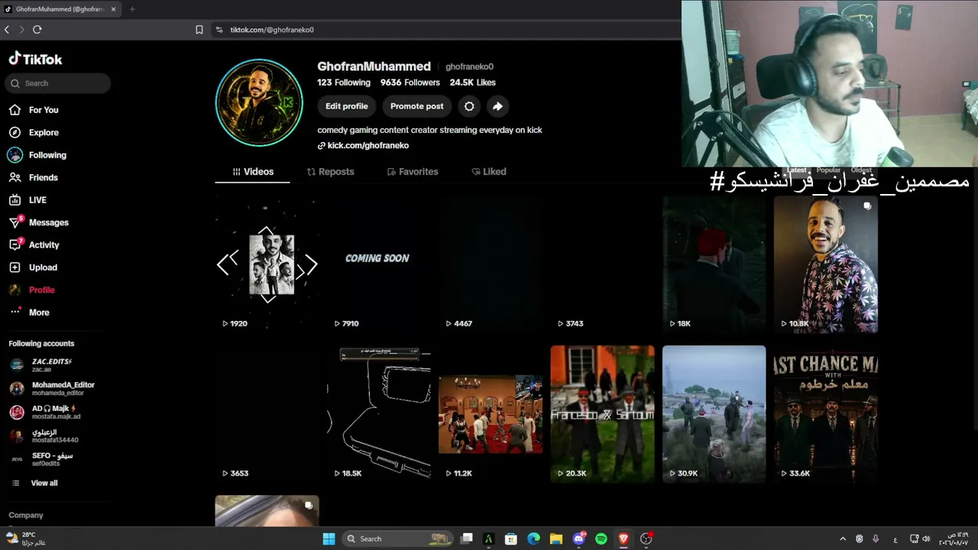Open the video with 30.9K views
The image size is (978, 550).
(714, 414)
